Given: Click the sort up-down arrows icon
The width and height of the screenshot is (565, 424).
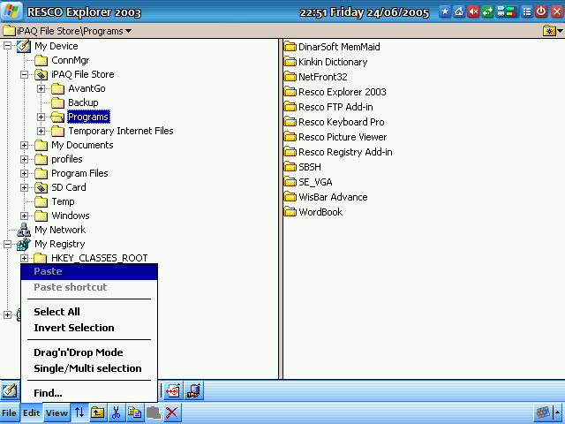Looking at the screenshot, I should 79,413.
